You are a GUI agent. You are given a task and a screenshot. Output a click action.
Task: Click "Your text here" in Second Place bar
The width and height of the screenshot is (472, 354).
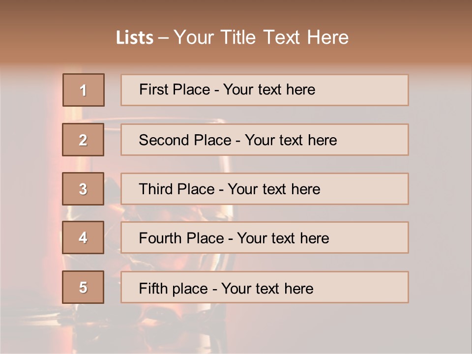[x=291, y=140]
